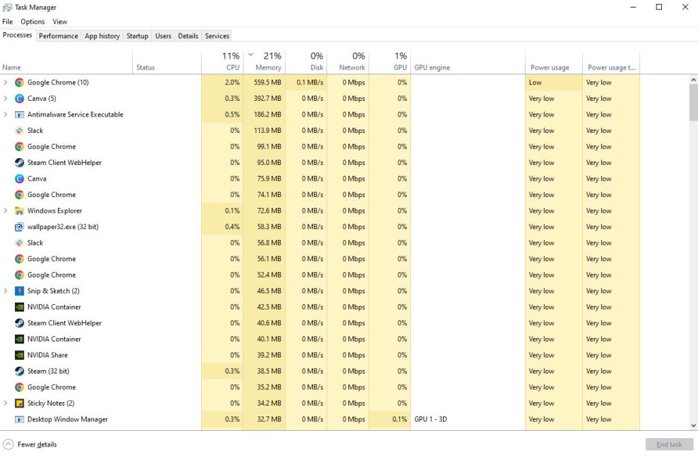Image resolution: width=698 pixels, height=456 pixels.
Task: Sort by the Network column header
Action: pos(348,61)
